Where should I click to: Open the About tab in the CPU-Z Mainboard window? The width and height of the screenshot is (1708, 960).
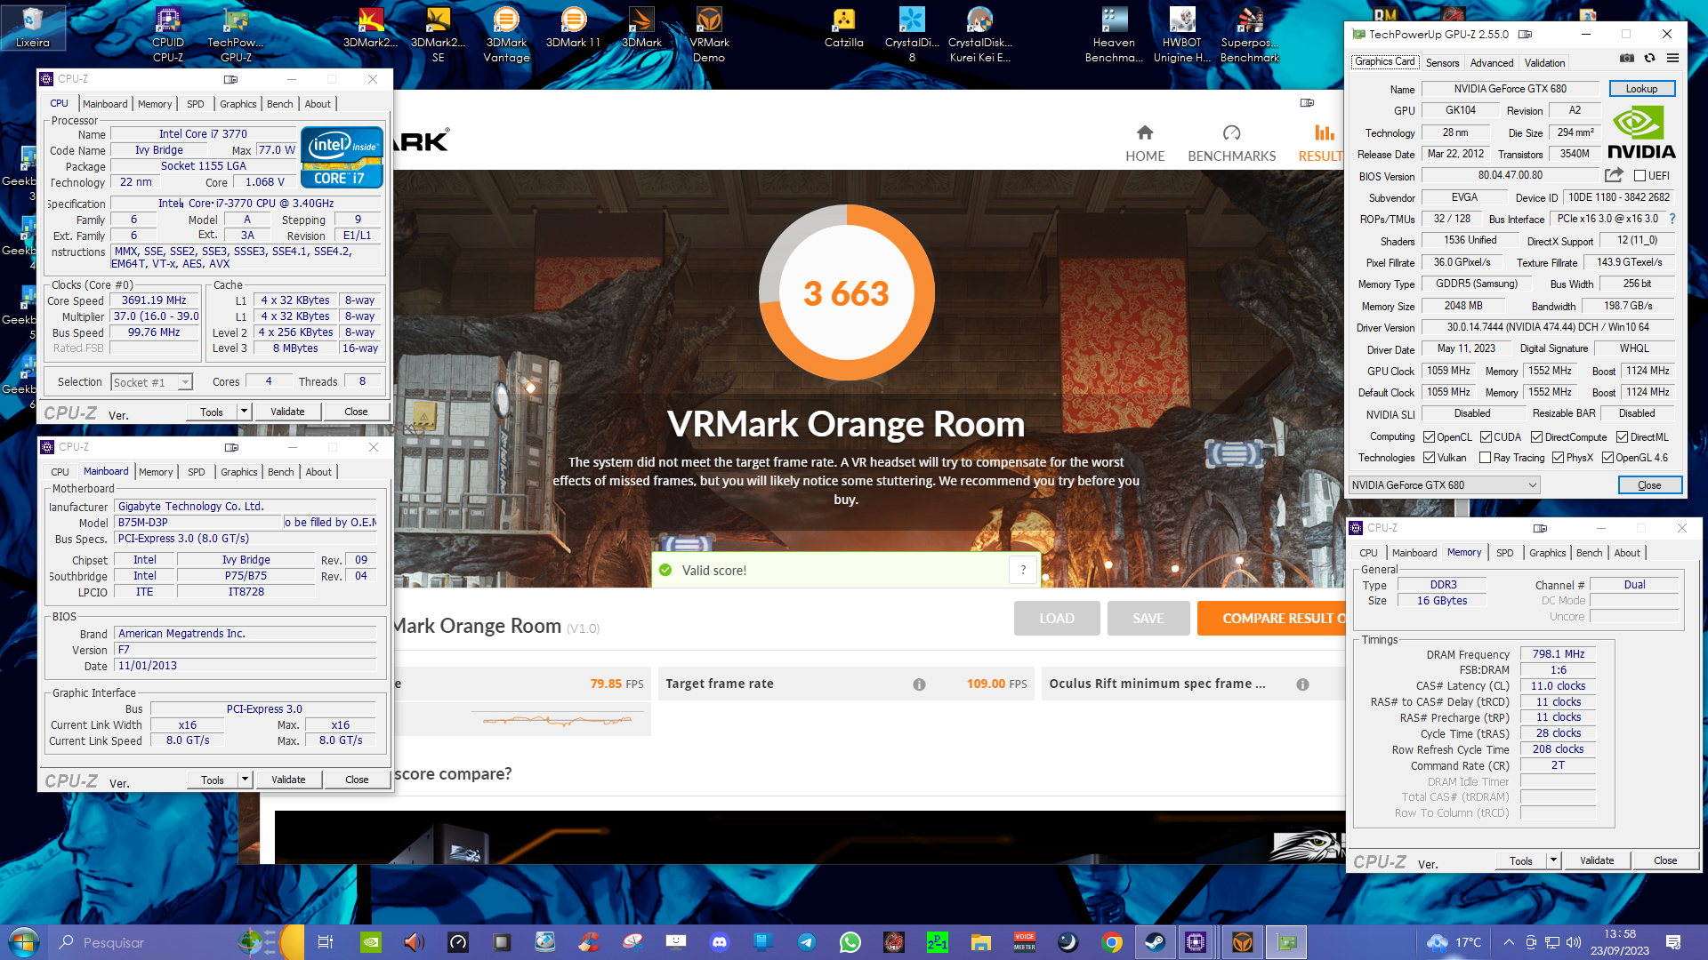coord(318,472)
